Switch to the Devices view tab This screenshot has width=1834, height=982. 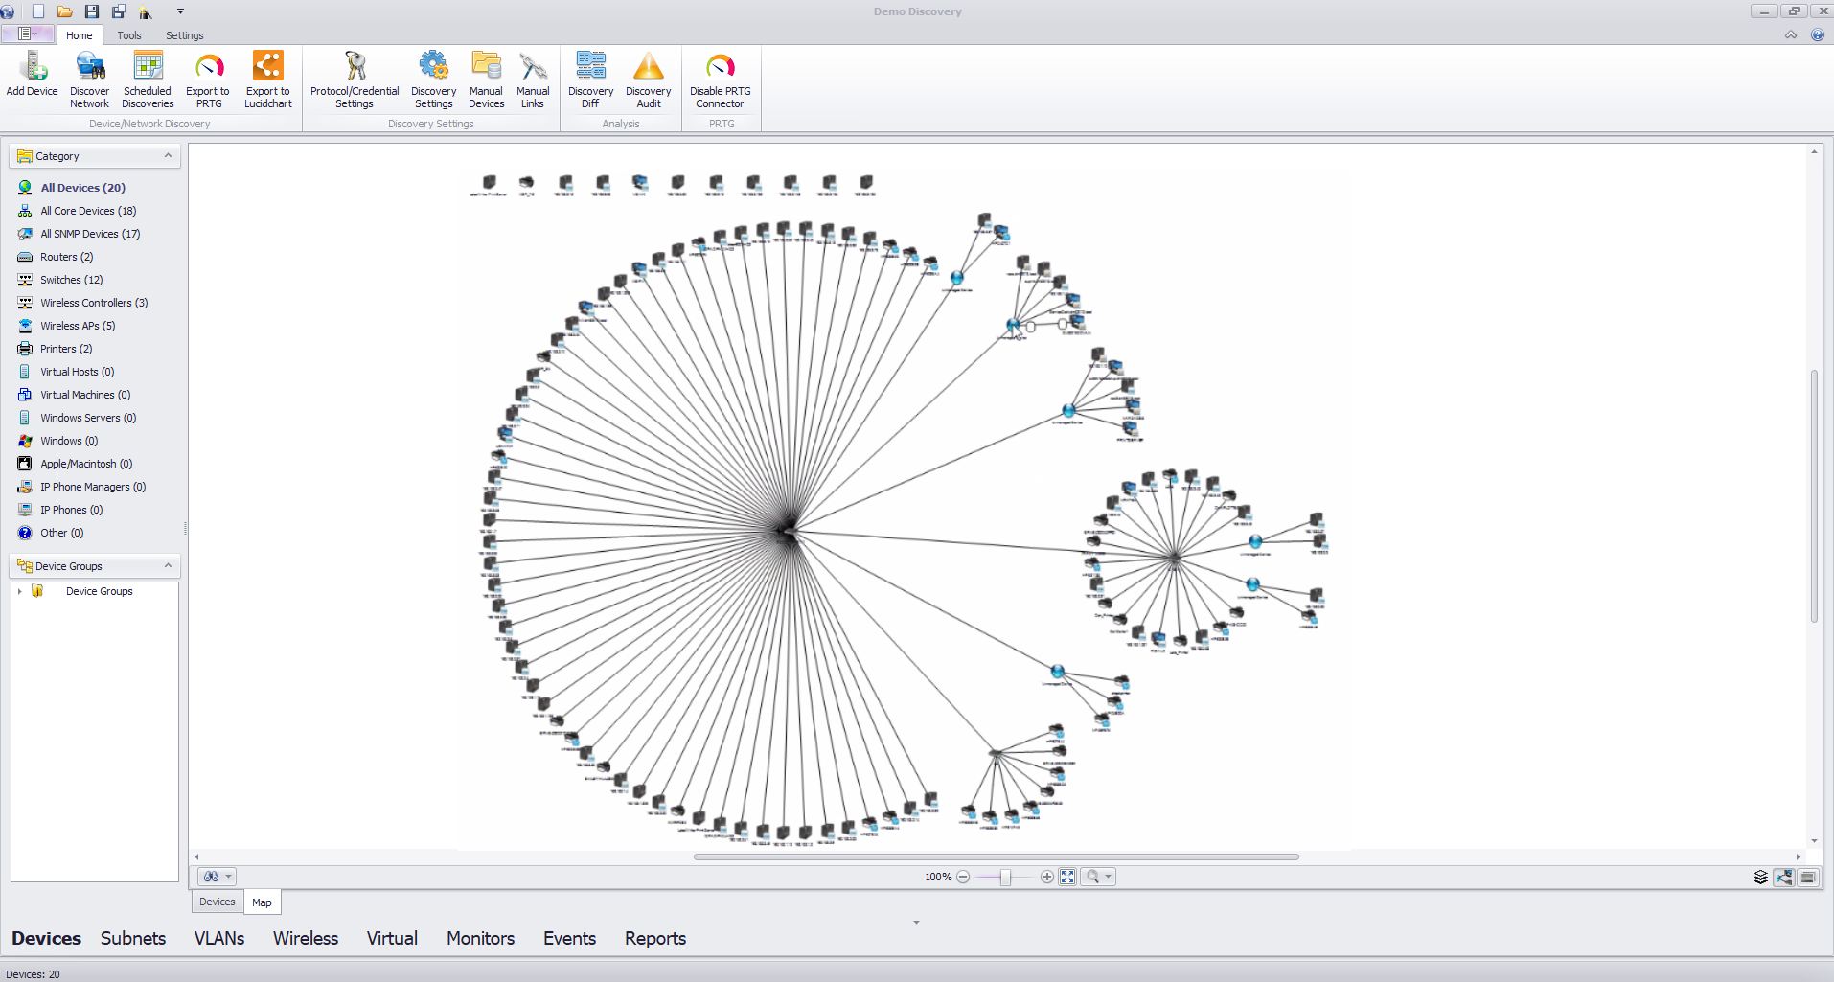pos(218,902)
